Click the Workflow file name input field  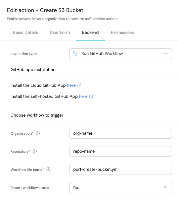(x=121, y=170)
